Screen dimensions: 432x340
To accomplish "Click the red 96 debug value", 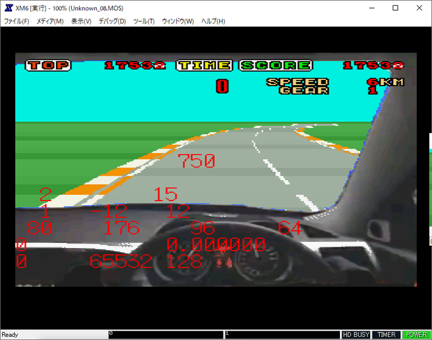I will tap(203, 228).
